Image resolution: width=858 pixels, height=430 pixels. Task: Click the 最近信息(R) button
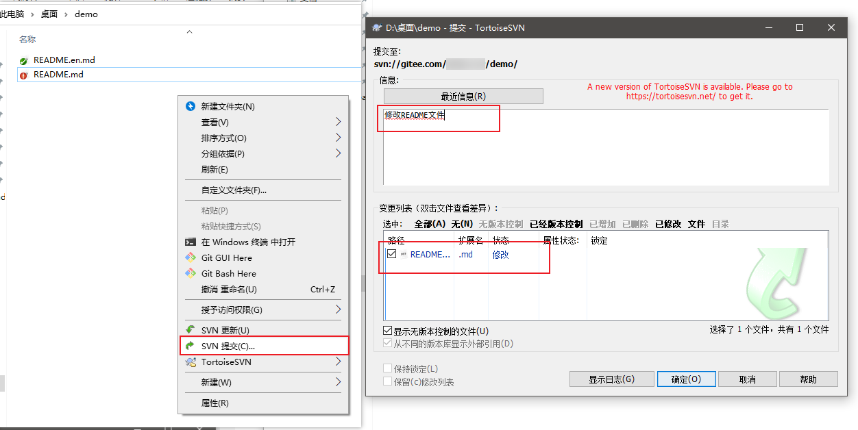click(463, 97)
